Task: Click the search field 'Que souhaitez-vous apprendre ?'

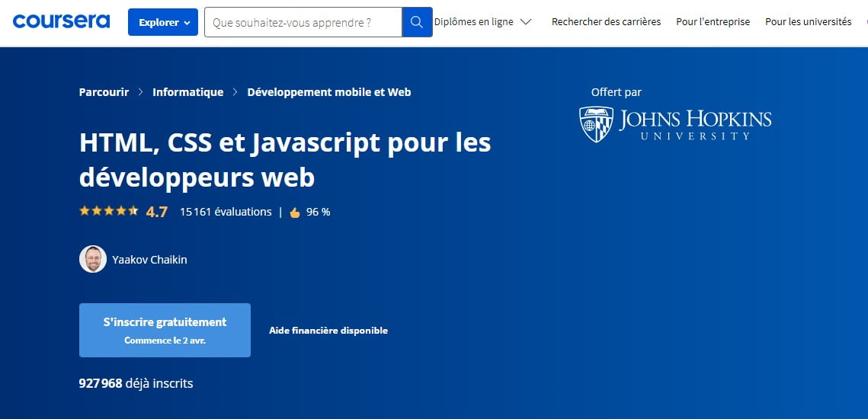Action: pos(303,22)
